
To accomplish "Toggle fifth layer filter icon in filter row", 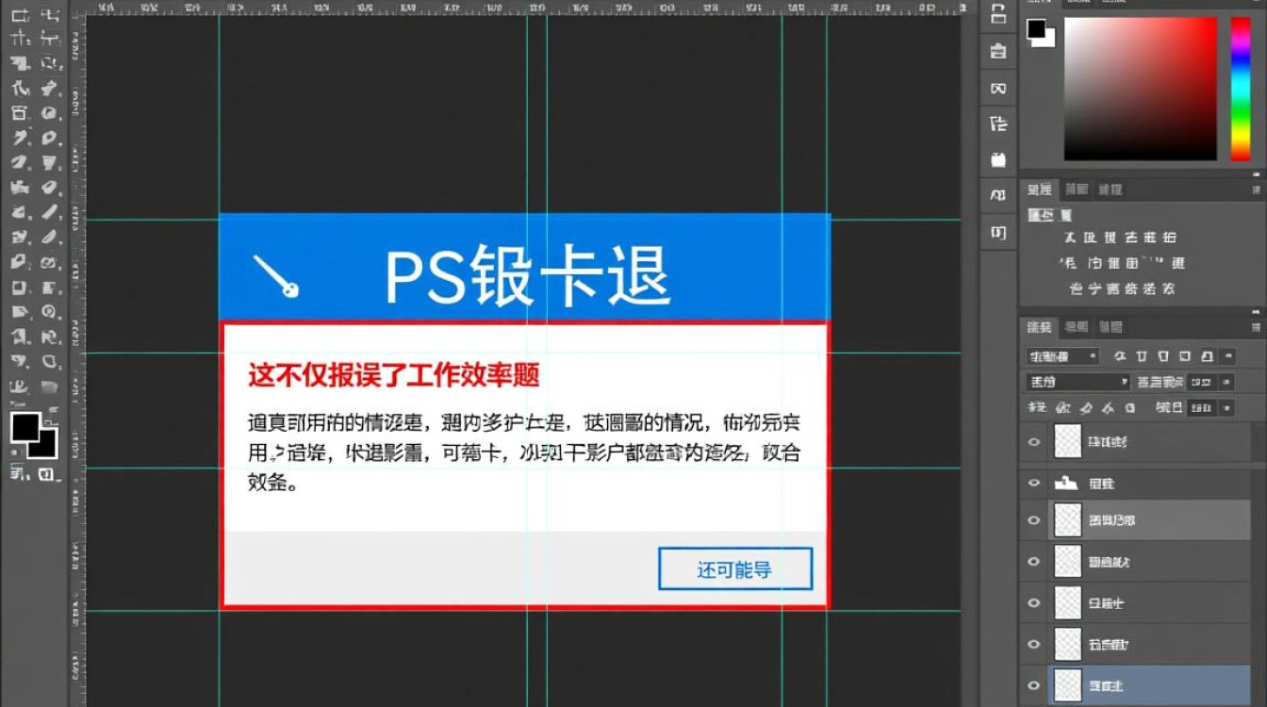I will pos(1206,356).
